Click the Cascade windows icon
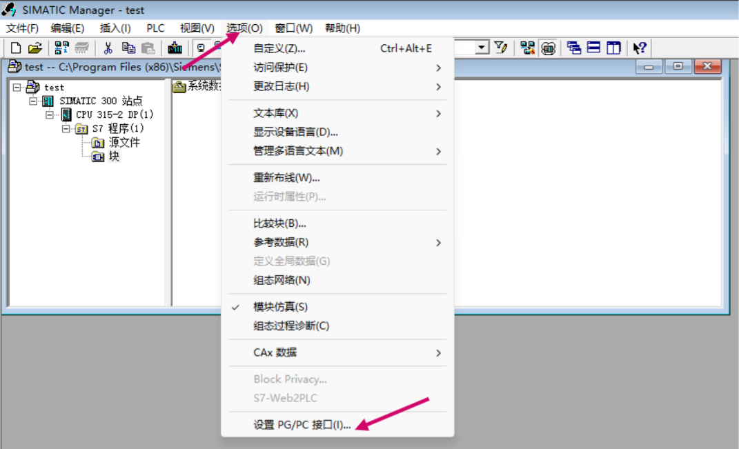This screenshot has width=739, height=449. [x=573, y=48]
